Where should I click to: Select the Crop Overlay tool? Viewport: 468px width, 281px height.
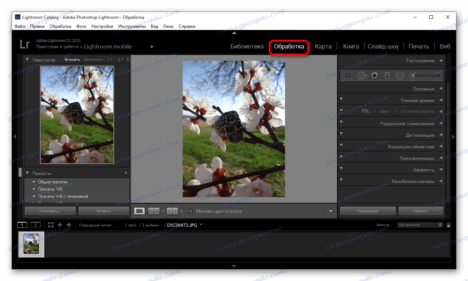tap(348, 75)
